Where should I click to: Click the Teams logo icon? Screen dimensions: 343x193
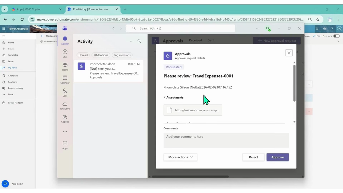click(x=65, y=28)
